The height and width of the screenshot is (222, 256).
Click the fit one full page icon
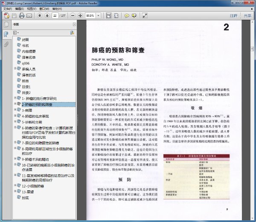point(116,15)
